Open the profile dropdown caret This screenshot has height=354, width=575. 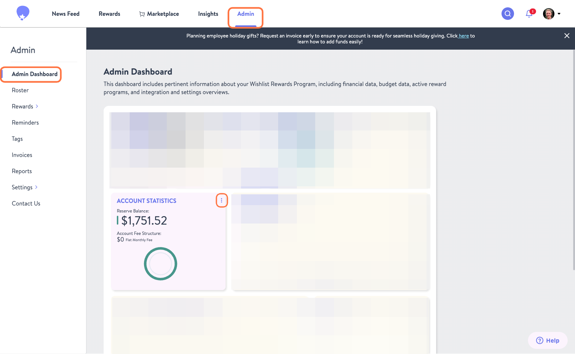click(559, 14)
